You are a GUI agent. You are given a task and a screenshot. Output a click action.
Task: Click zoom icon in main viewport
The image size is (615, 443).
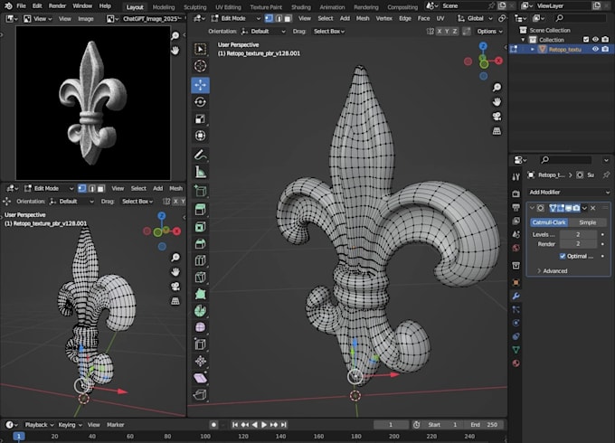coord(497,87)
